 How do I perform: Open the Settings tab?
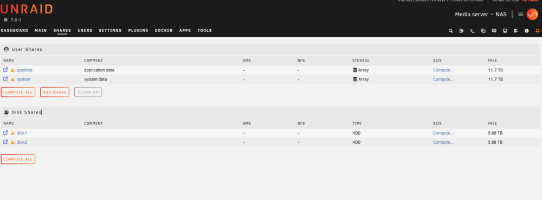pos(110,31)
